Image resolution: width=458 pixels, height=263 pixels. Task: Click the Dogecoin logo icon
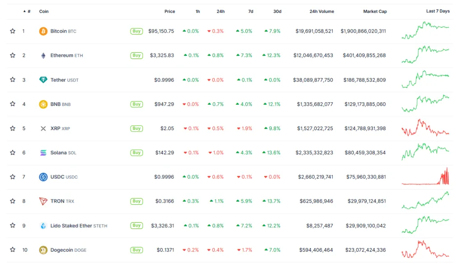click(x=43, y=250)
